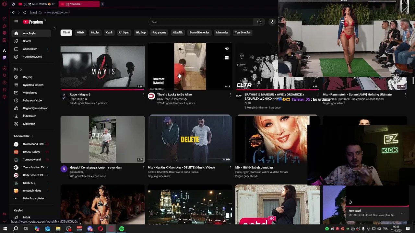The height and width of the screenshot is (233, 415).
Task: Open gökayvideo channel avatar
Action: click(x=64, y=169)
